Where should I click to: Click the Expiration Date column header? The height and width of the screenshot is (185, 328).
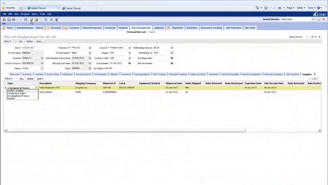click(x=253, y=83)
